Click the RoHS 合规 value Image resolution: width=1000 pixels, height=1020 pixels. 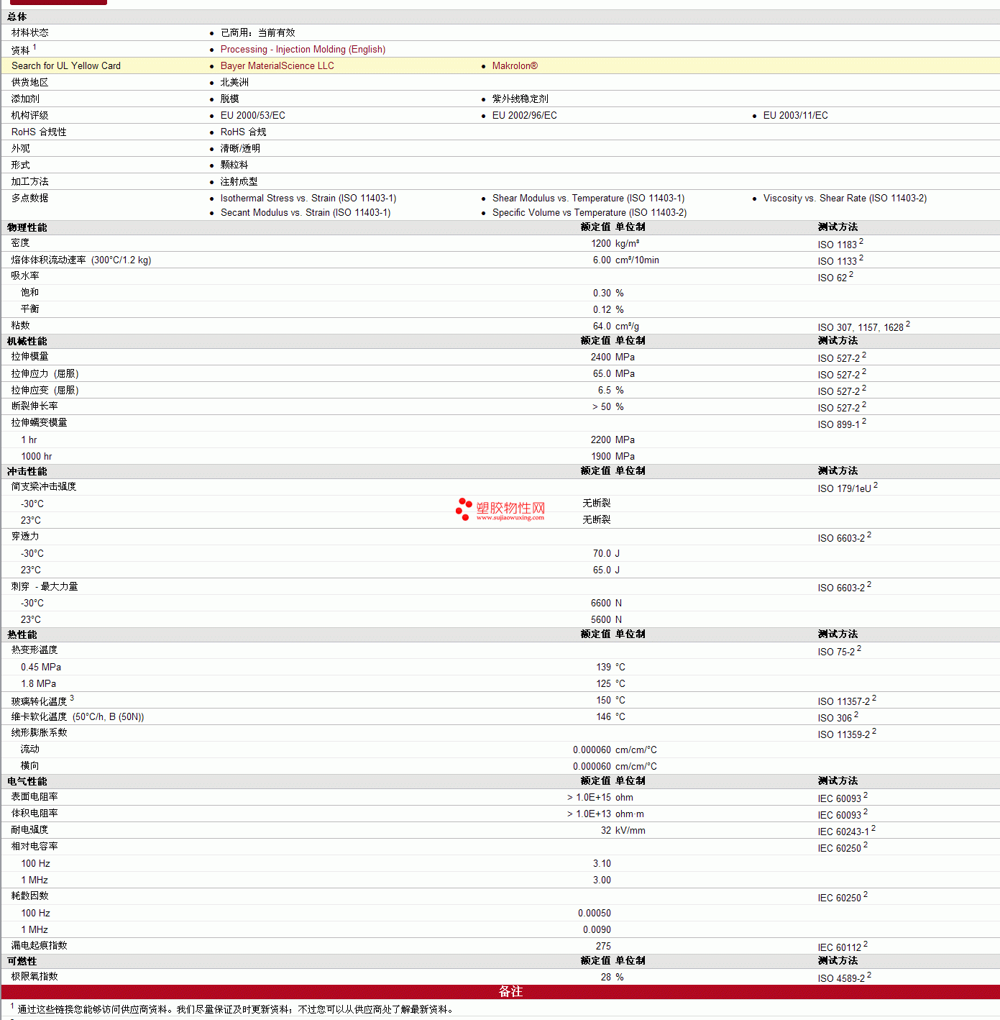pos(244,132)
